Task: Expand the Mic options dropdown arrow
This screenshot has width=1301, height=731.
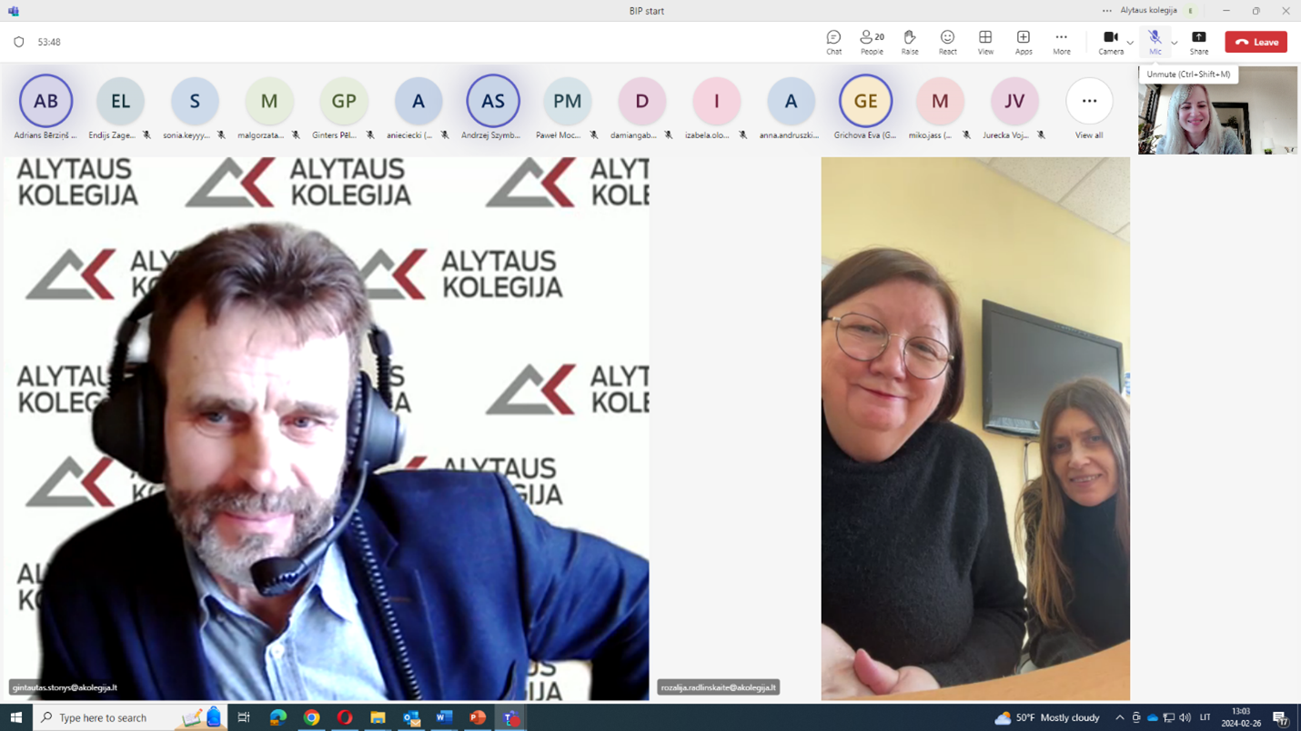Action: [1175, 43]
